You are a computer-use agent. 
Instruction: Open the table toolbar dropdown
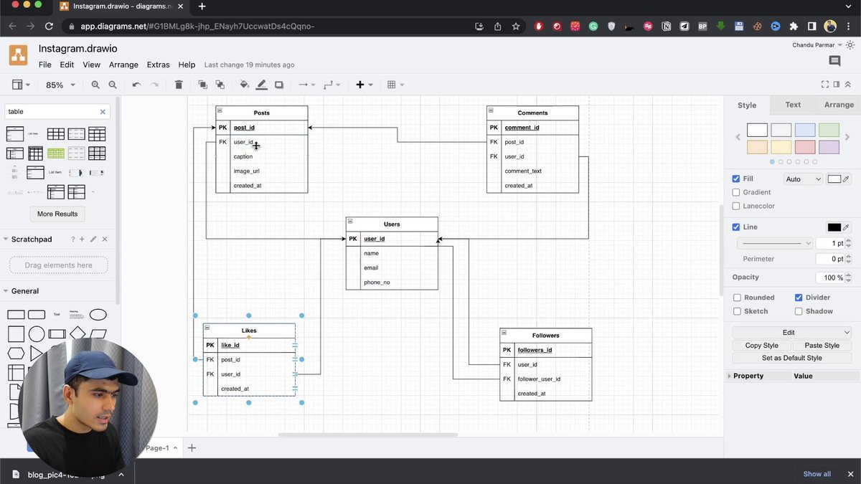[395, 85]
